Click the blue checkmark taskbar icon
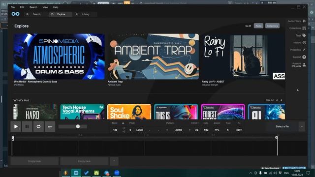315x177 pixels. [87, 173]
